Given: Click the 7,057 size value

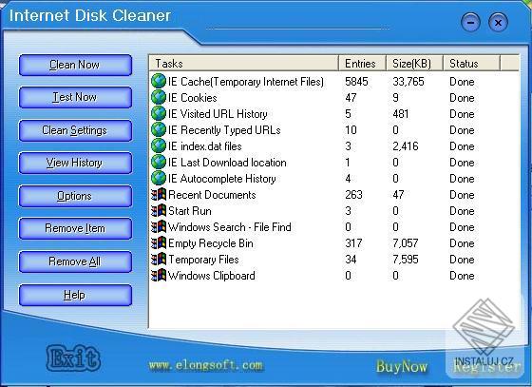Looking at the screenshot, I should point(406,243).
